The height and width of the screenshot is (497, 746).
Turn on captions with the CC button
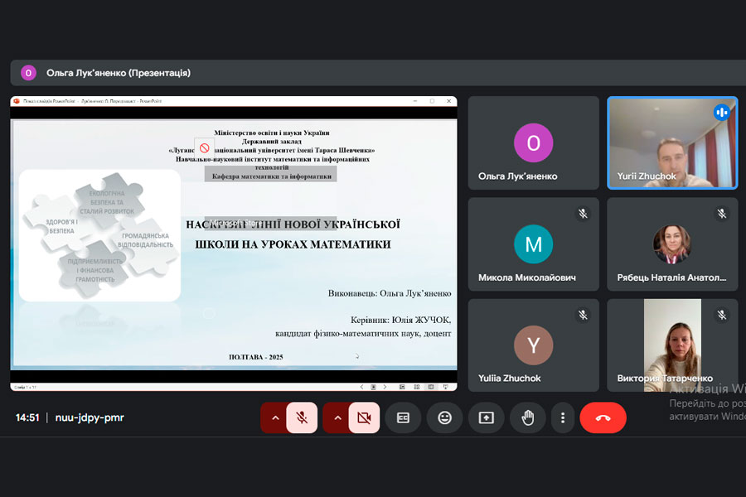pos(403,417)
